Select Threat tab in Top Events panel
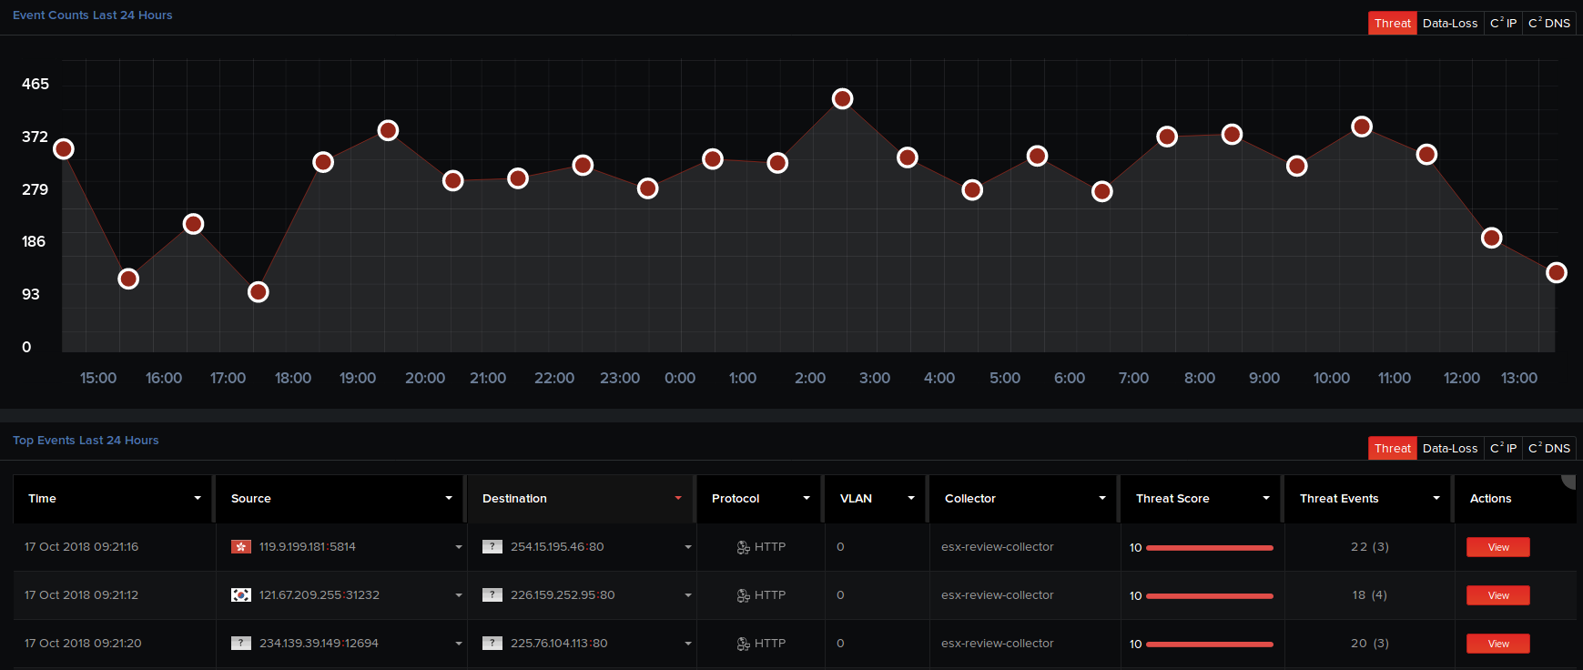This screenshot has height=670, width=1583. 1392,449
